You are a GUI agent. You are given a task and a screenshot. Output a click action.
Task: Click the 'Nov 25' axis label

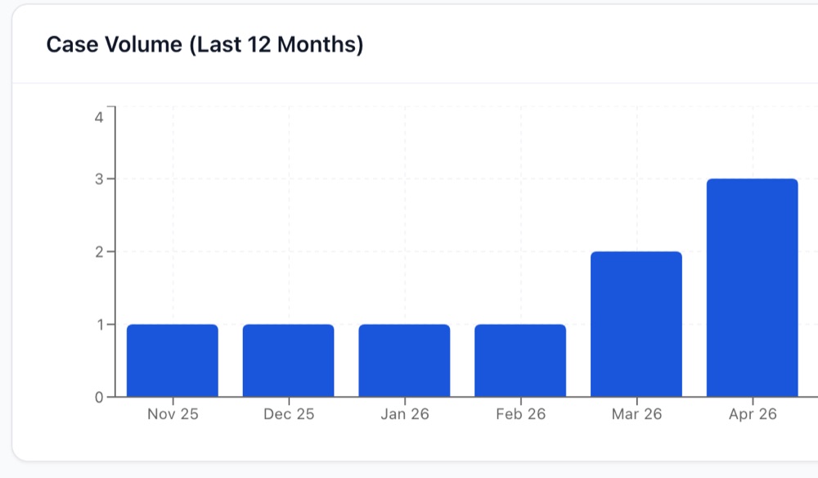[173, 414]
